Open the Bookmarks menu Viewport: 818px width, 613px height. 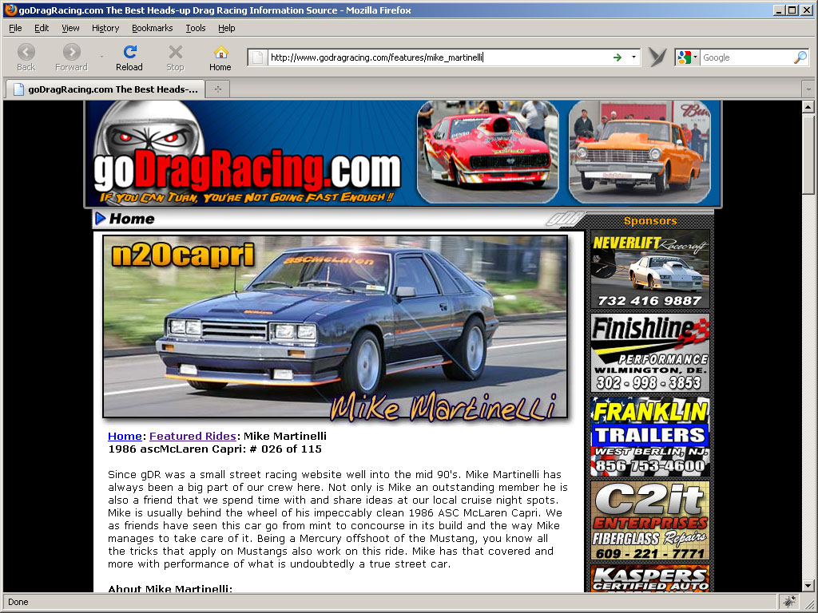[152, 28]
